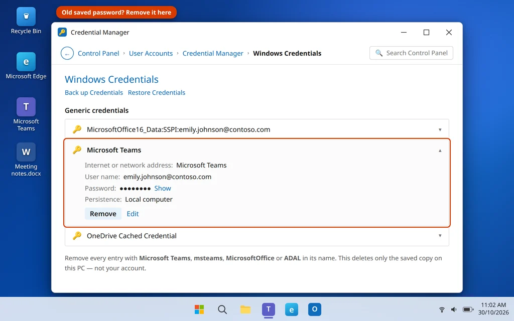Click the Windows Credentials breadcrumb text
This screenshot has height=321, width=514.
[287, 53]
